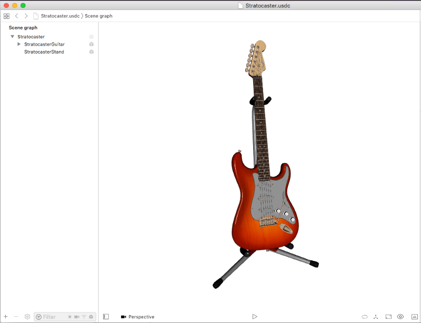The height and width of the screenshot is (323, 421).
Task: Click the frame scene rectangle icon
Action: tap(388, 317)
